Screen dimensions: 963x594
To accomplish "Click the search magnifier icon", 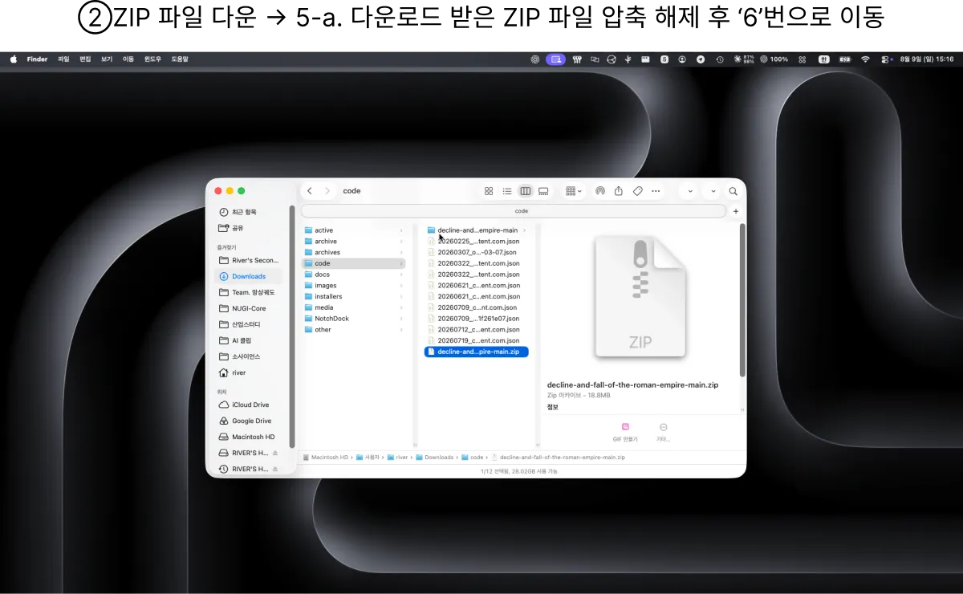I will 733,191.
